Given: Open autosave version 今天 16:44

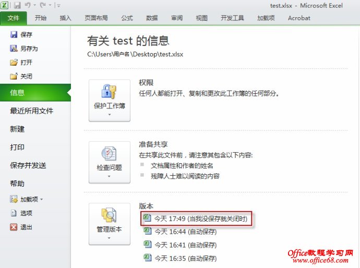Looking at the screenshot, I should click(180, 232).
